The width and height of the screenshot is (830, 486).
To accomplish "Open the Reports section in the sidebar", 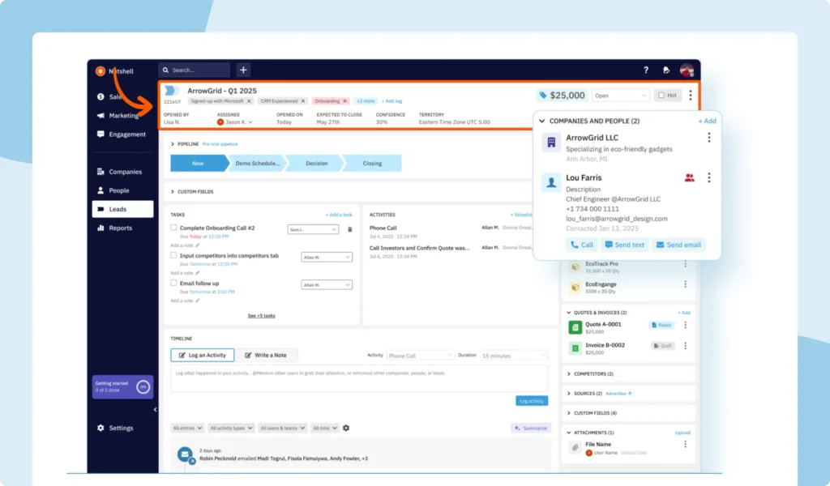I will pos(122,228).
